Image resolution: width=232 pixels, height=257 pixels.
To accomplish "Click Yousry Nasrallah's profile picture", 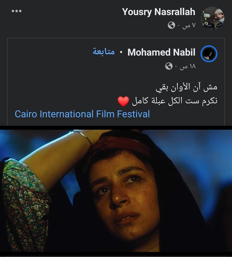I will (x=213, y=18).
